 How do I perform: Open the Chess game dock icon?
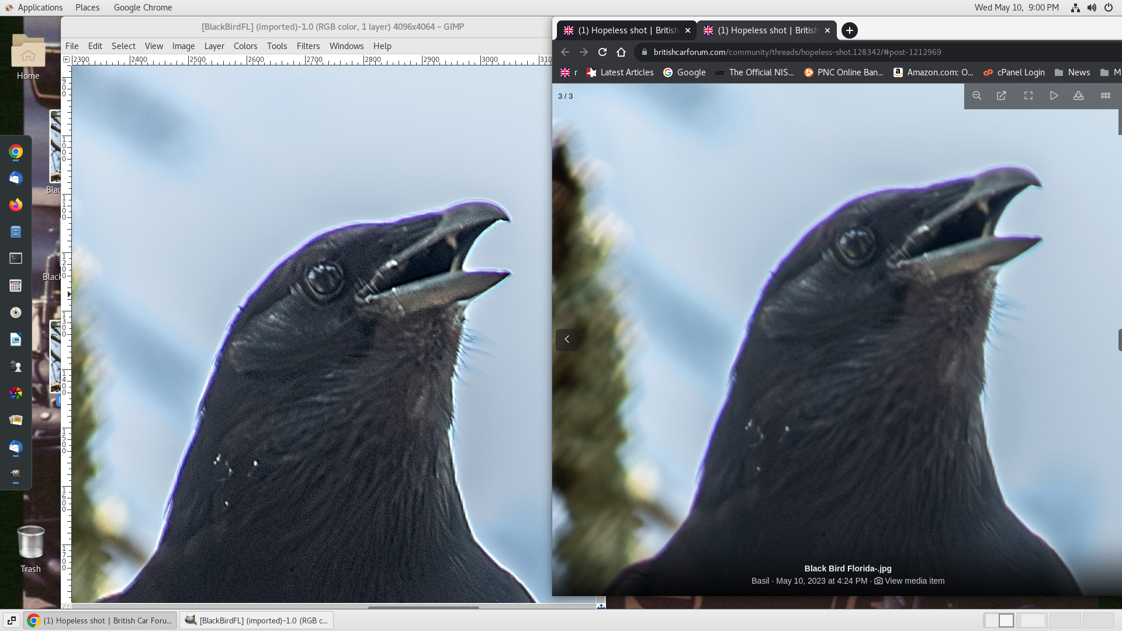pos(16,366)
